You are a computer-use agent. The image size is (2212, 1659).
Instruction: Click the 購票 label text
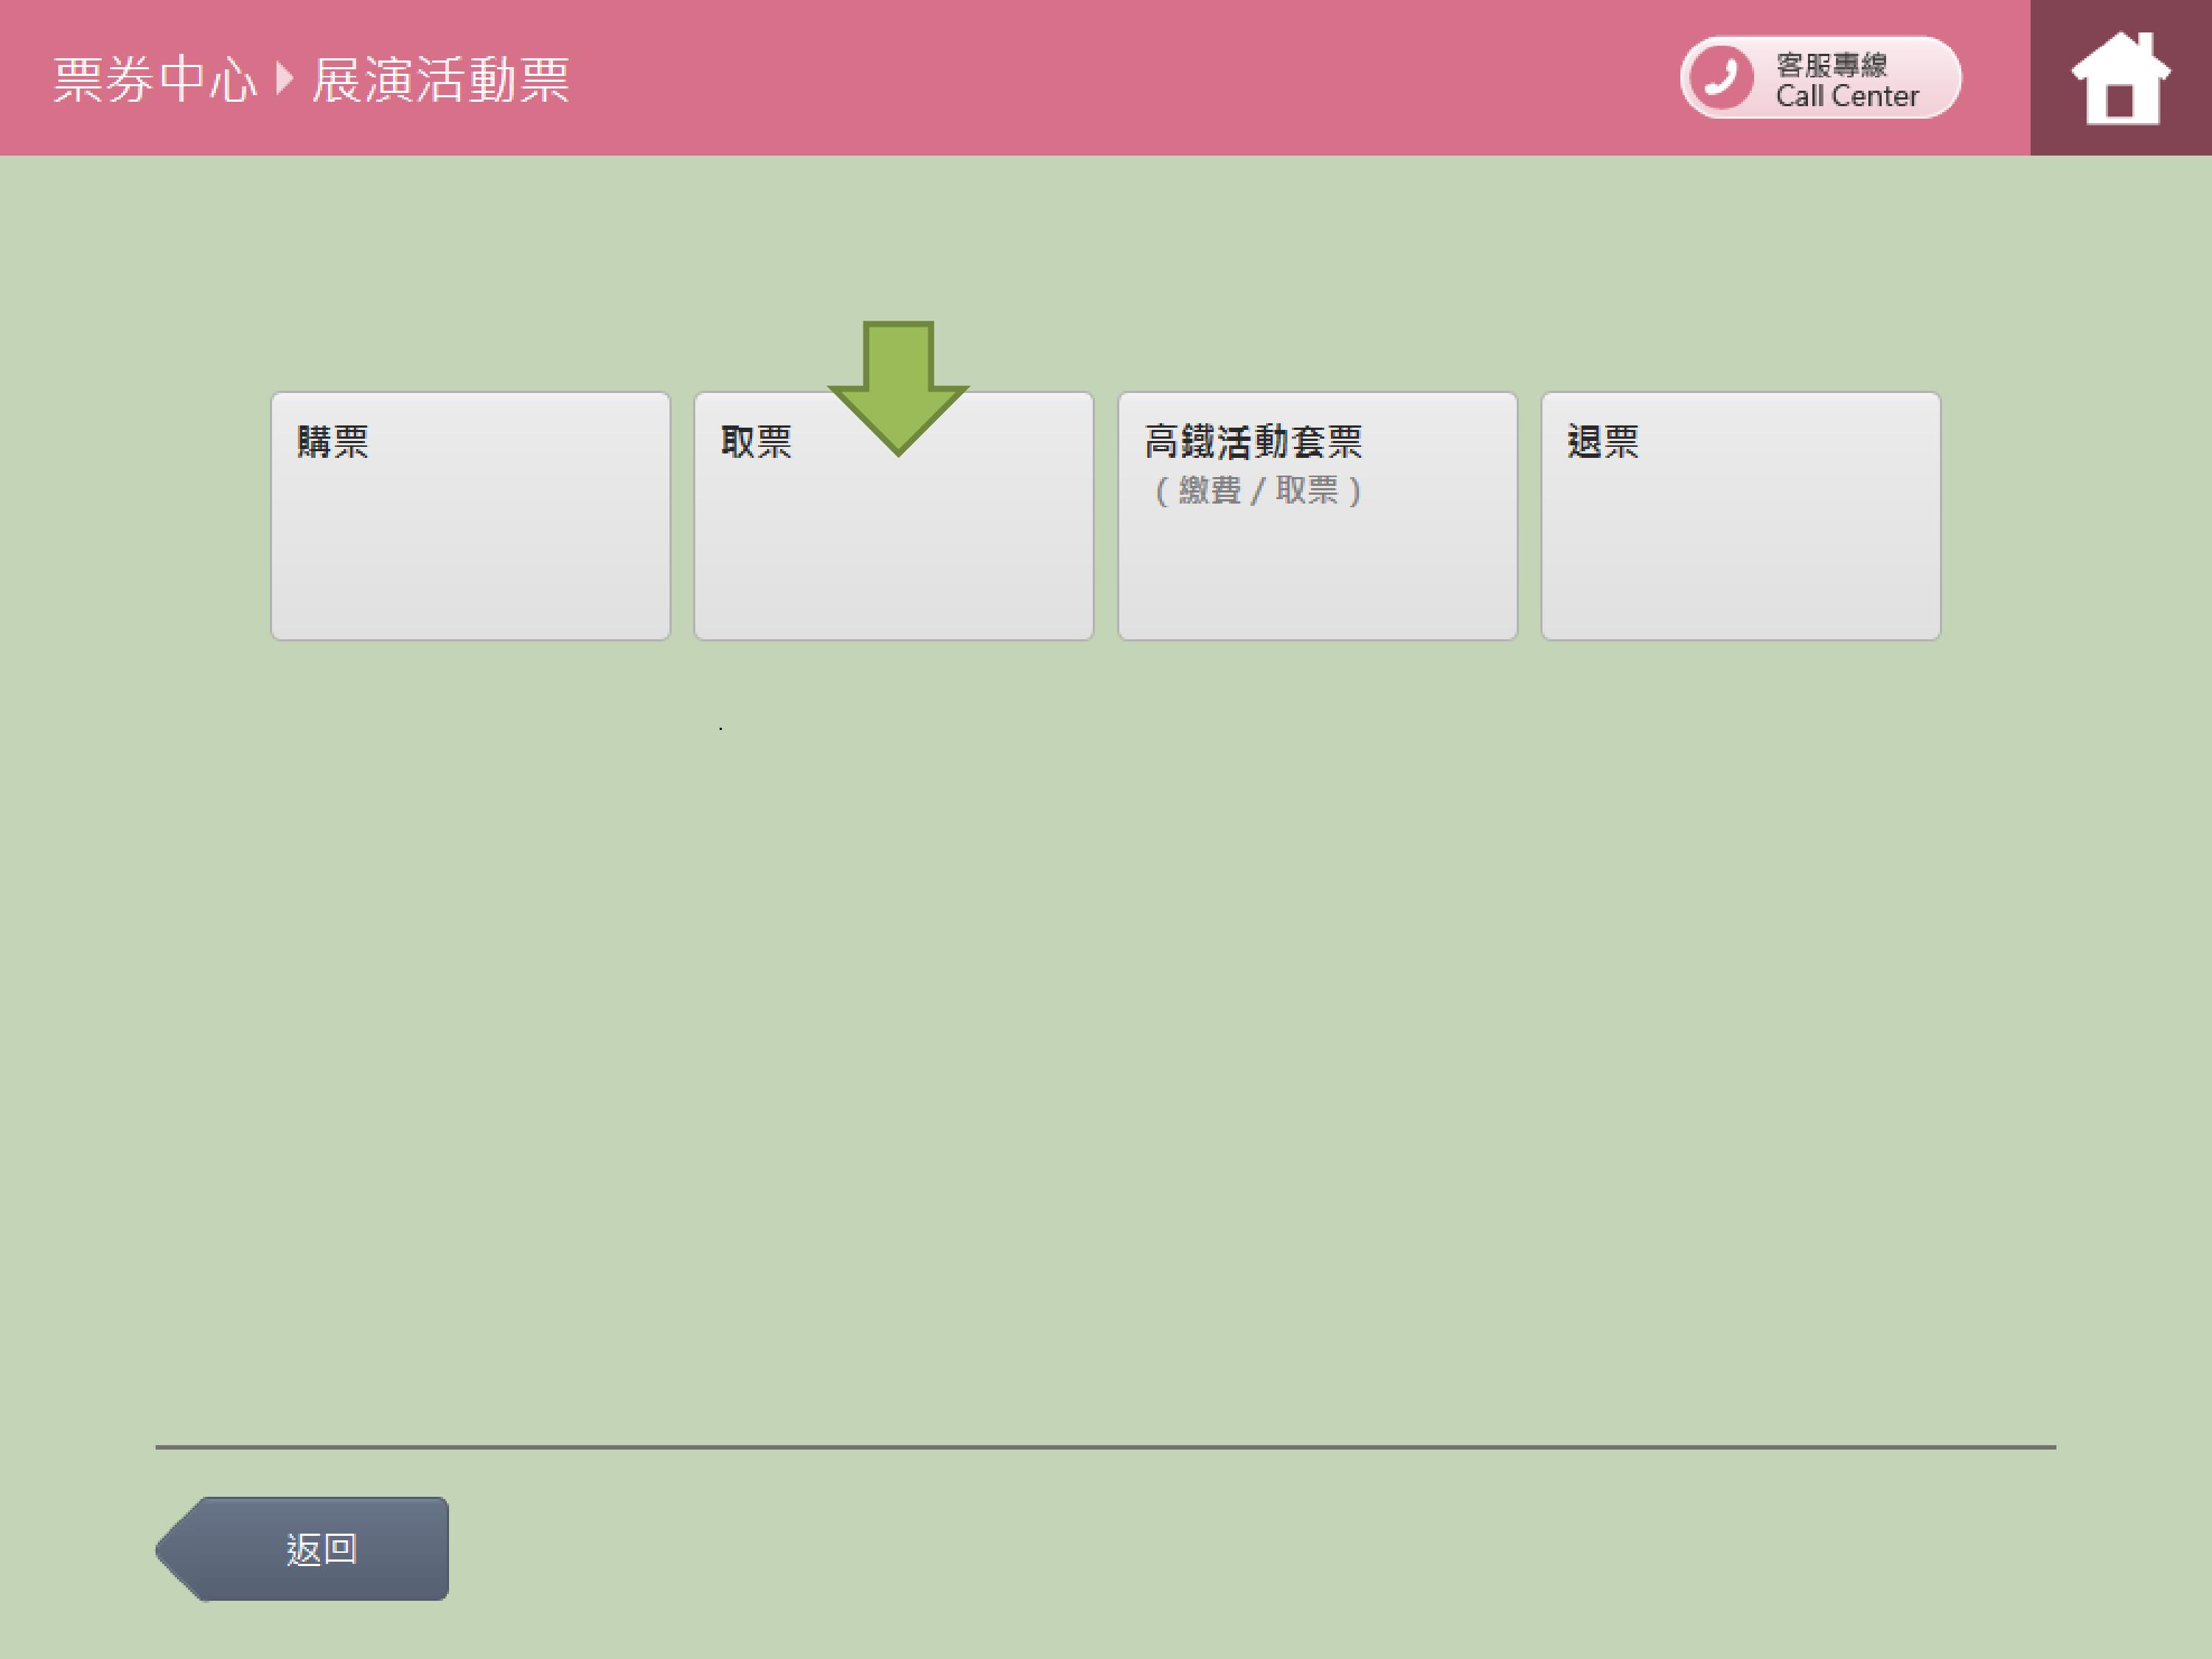[333, 441]
